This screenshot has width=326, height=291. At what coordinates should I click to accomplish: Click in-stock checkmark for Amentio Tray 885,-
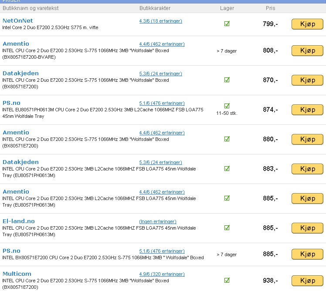(227, 198)
